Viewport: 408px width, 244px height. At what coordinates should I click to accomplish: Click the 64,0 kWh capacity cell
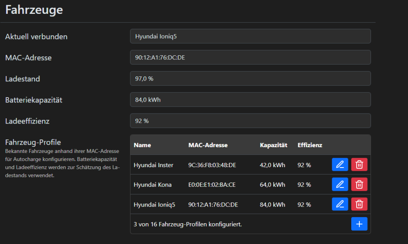[273, 185]
